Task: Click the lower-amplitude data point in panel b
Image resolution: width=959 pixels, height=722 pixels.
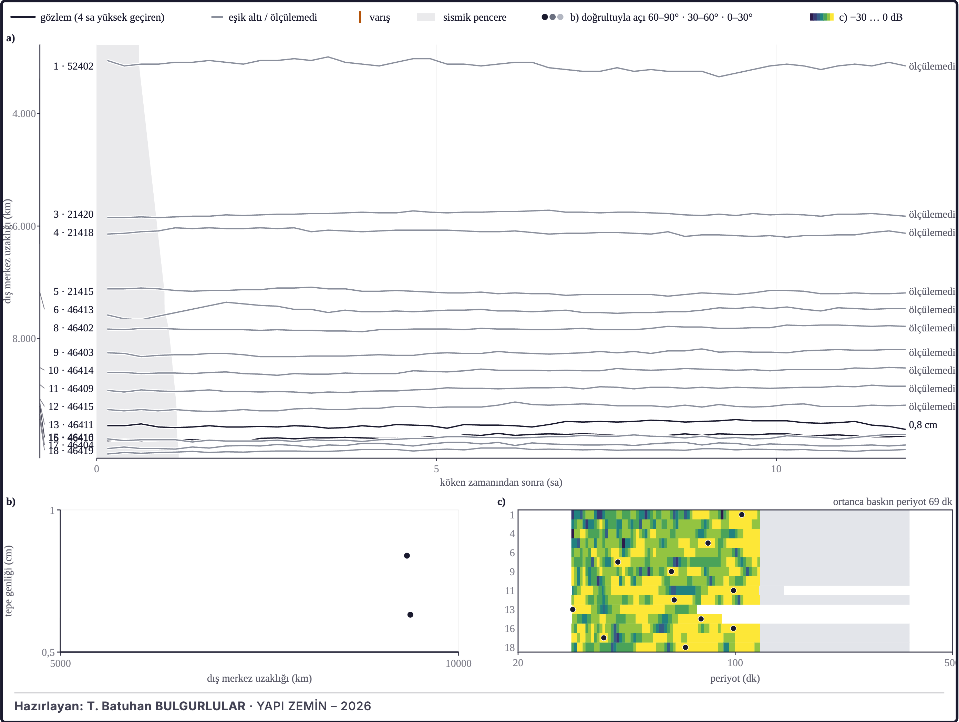Action: click(410, 615)
